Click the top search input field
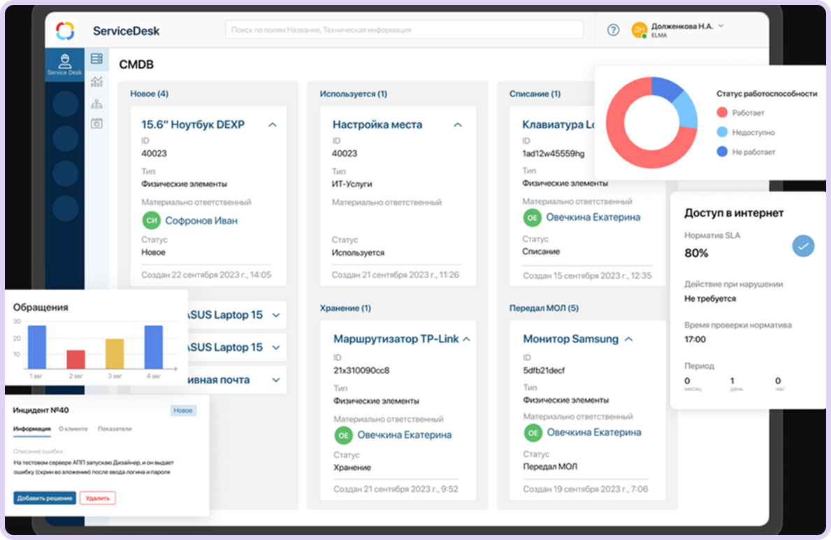Image resolution: width=831 pixels, height=540 pixels. tap(404, 30)
